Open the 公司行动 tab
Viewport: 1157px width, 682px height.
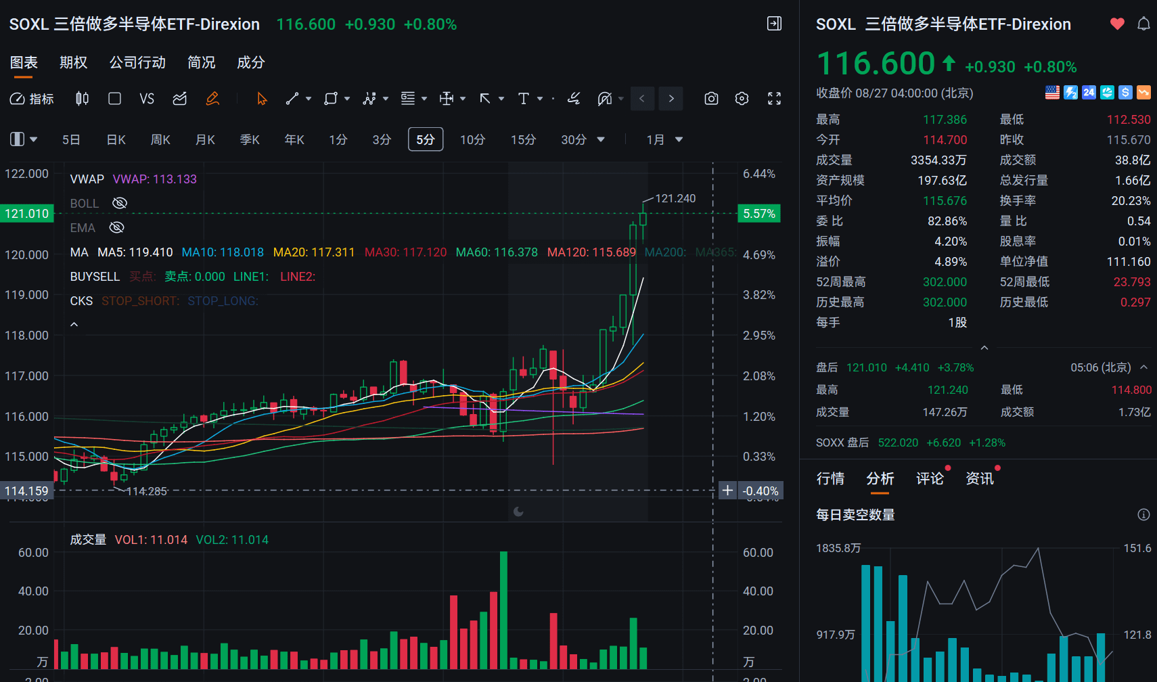137,62
